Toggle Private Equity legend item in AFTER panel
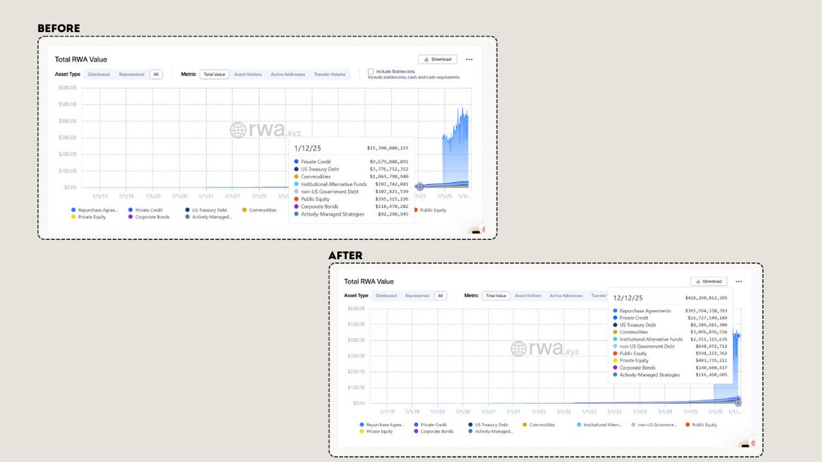 pyautogui.click(x=377, y=432)
